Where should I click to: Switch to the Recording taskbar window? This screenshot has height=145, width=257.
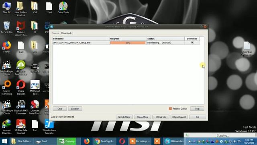[x=140, y=141]
